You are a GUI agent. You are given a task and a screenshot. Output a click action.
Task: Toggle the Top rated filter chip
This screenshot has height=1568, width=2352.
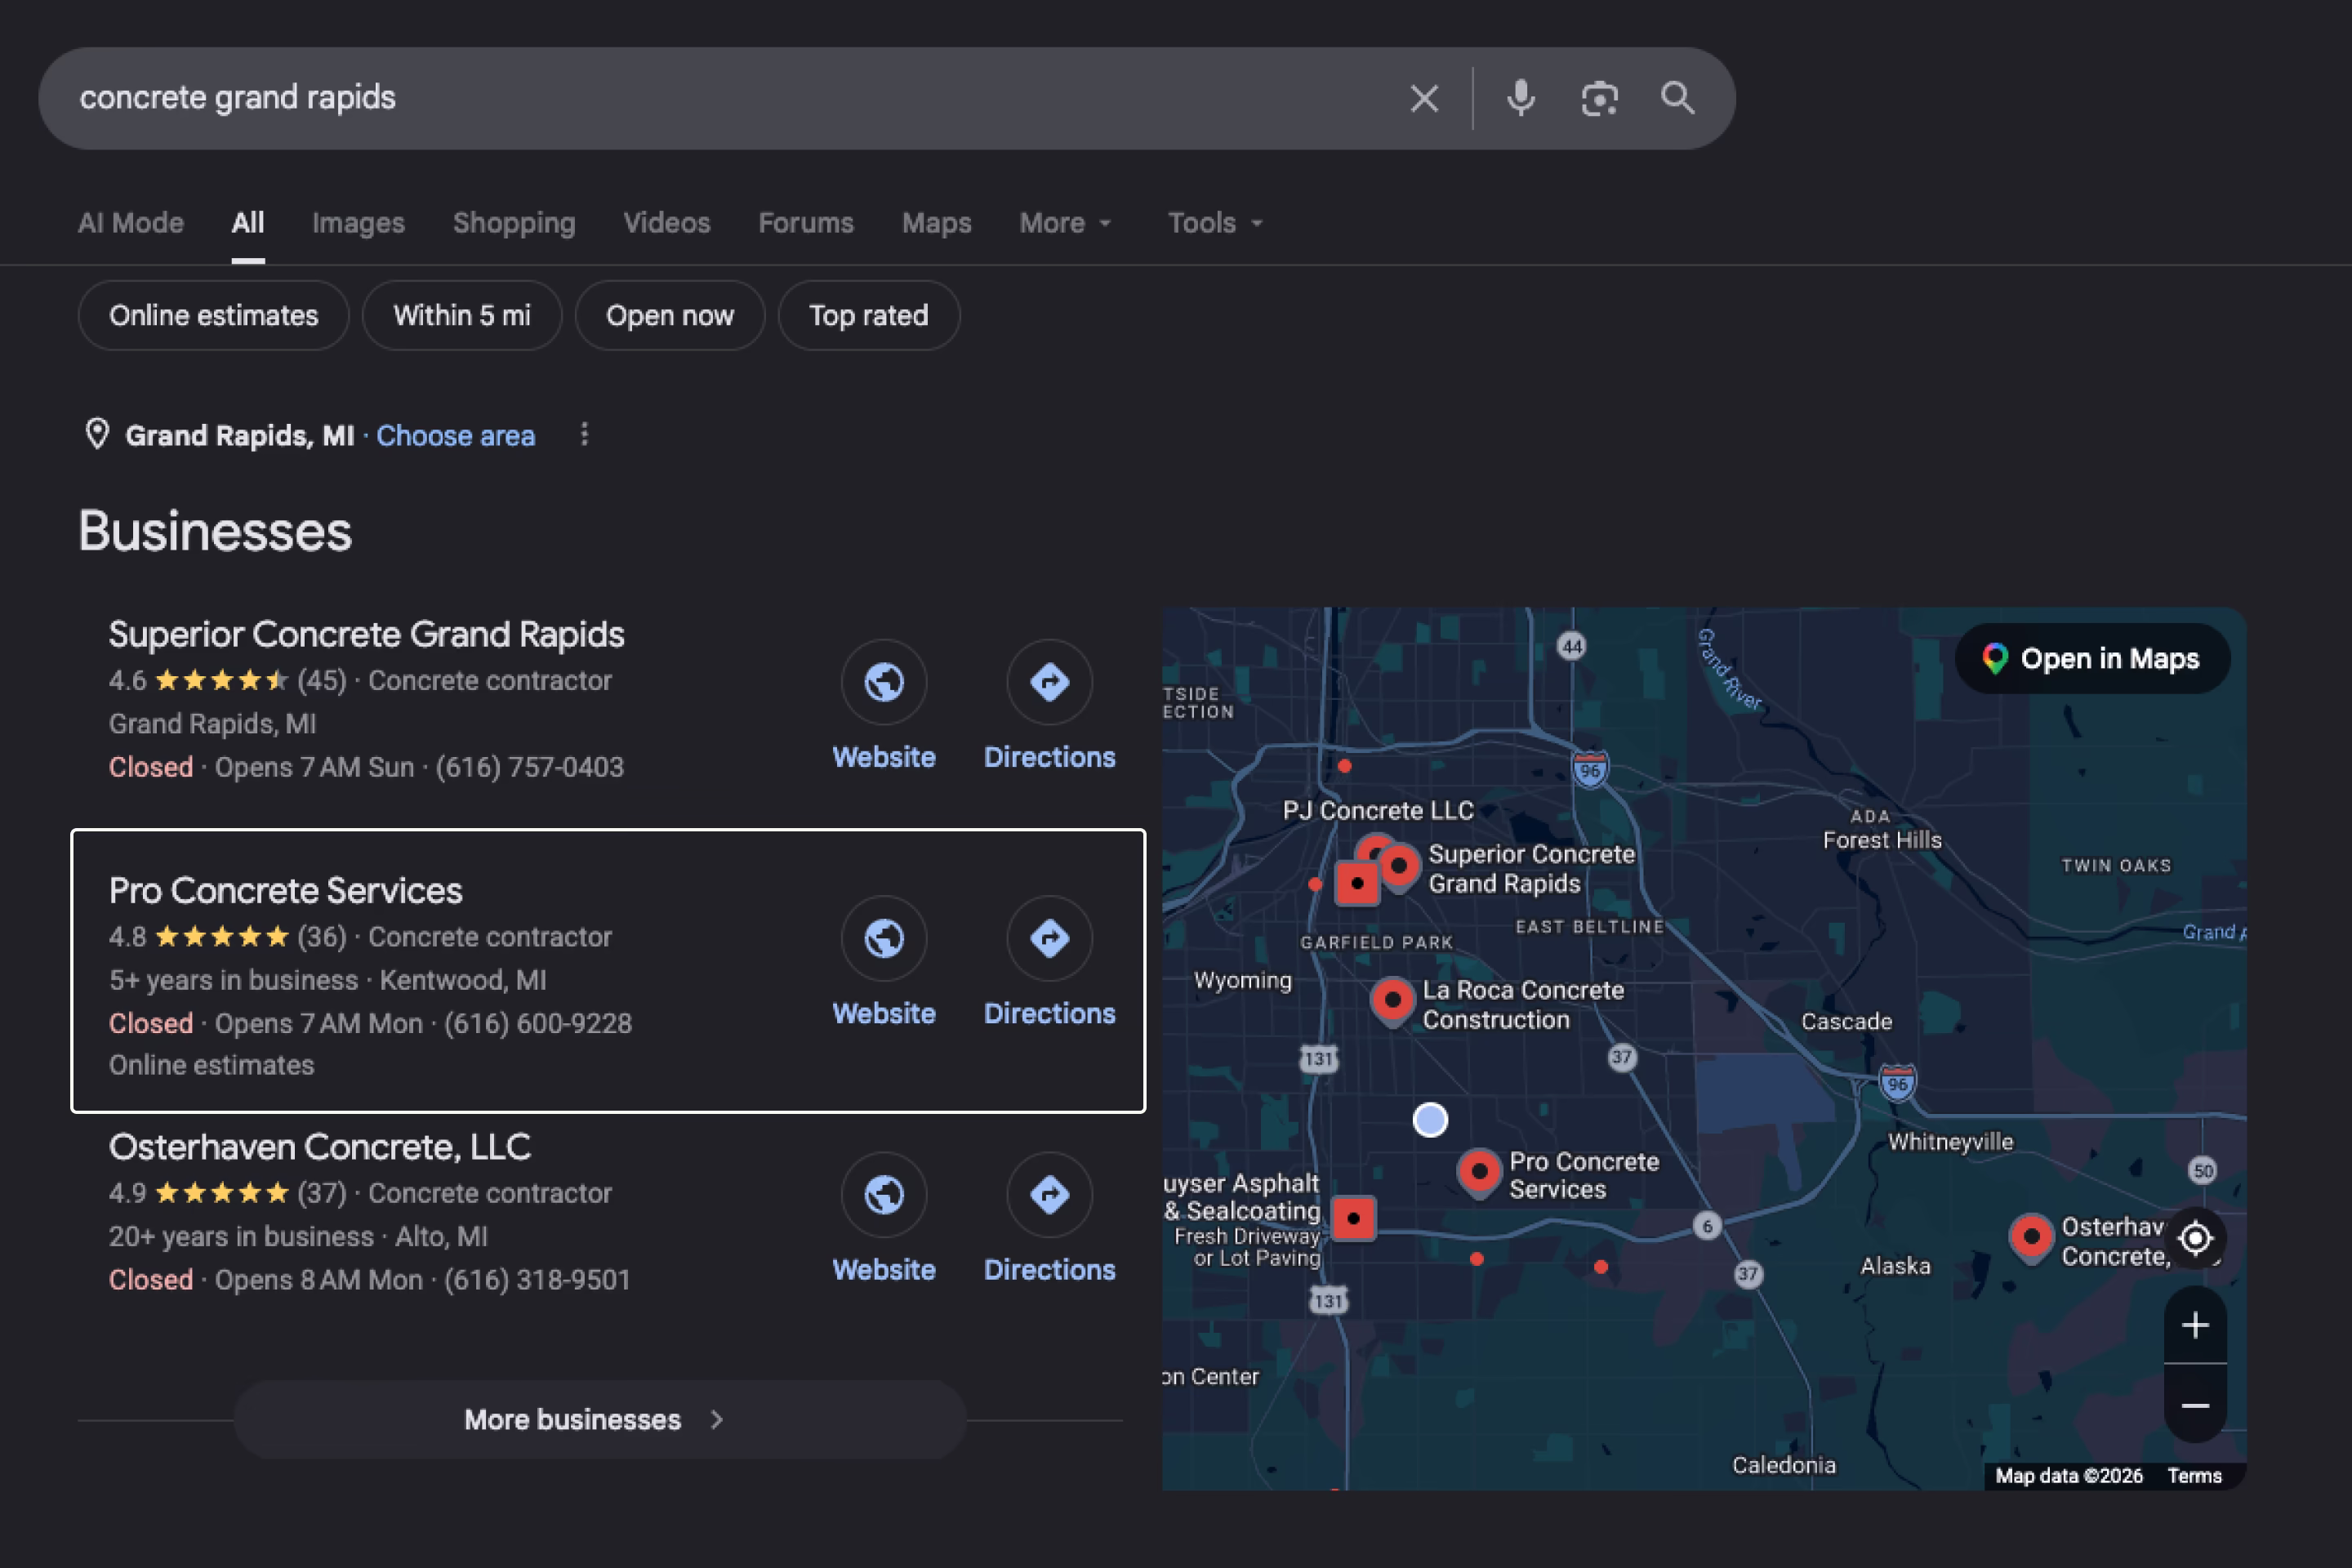(868, 315)
